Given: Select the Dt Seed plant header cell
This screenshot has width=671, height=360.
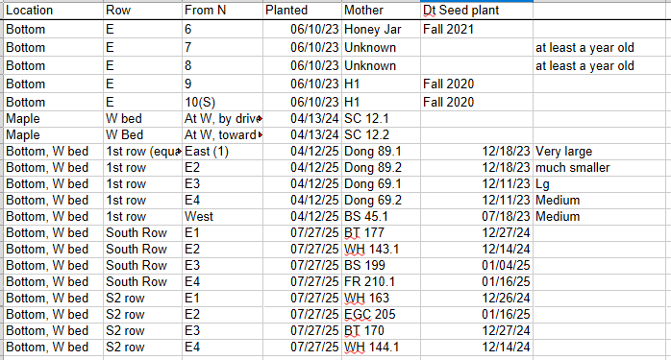Looking at the screenshot, I should click(477, 11).
